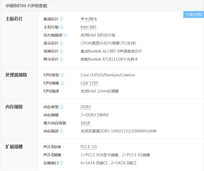Open the LGA 1150 socket link

click(x=89, y=83)
